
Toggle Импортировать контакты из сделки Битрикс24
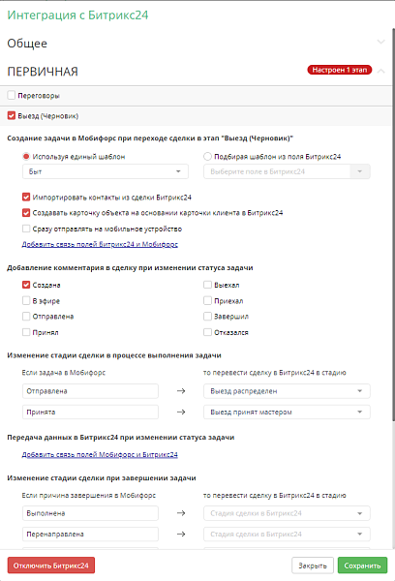[26, 197]
